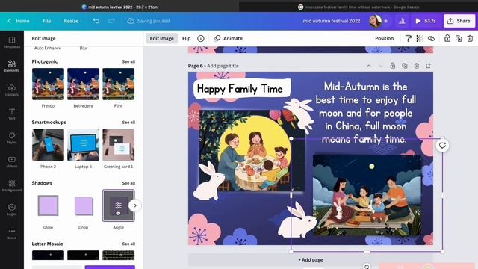Click the Flip button
478x269 pixels.
point(186,38)
